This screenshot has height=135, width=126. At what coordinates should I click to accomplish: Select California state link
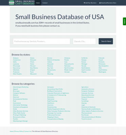click(x=84, y=58)
